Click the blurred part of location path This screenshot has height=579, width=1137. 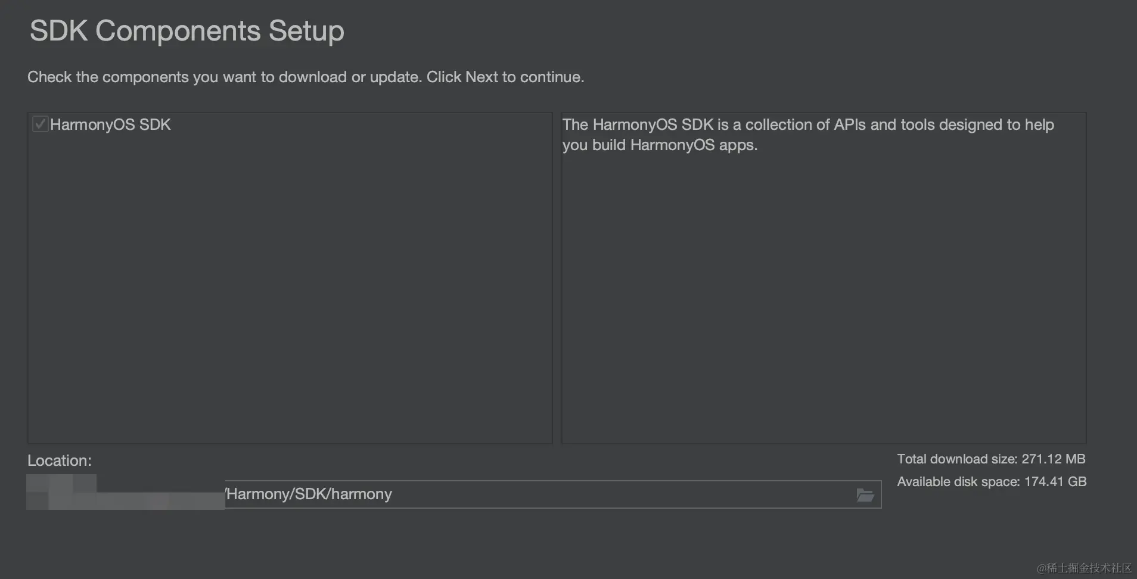[x=125, y=493]
